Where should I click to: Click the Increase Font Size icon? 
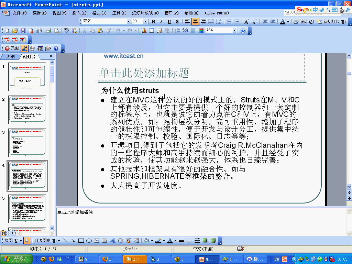click(246, 22)
